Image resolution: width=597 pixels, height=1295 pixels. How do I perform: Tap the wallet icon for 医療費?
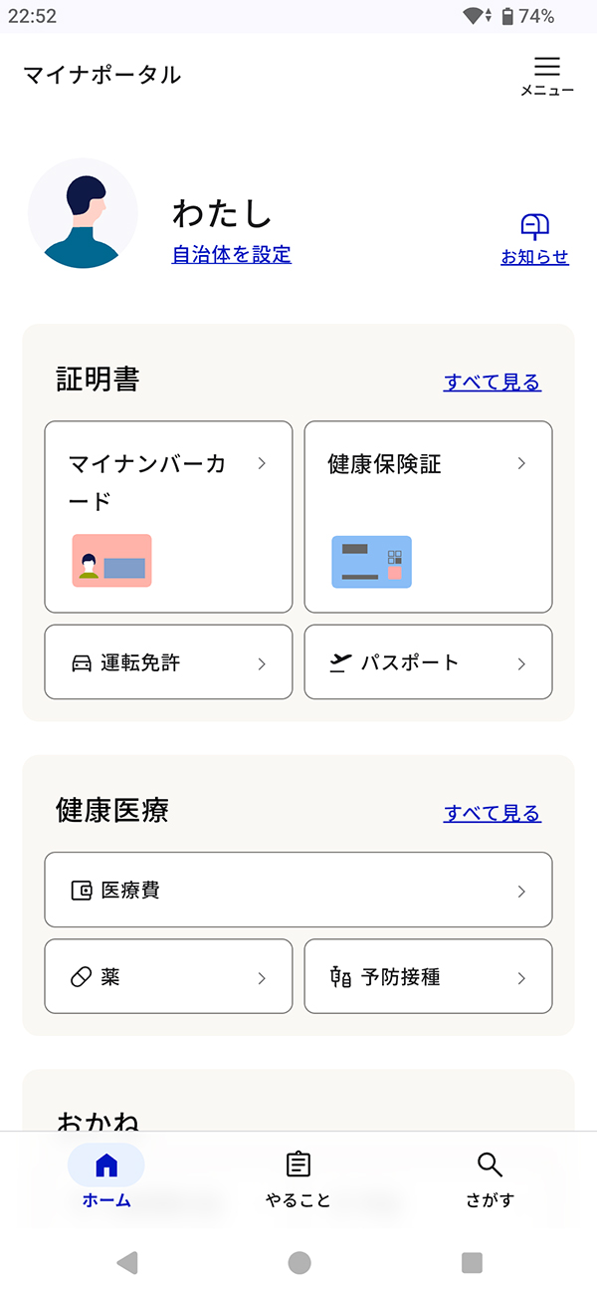[x=82, y=891]
